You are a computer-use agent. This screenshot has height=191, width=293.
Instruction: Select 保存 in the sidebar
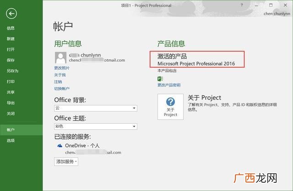tap(11, 60)
